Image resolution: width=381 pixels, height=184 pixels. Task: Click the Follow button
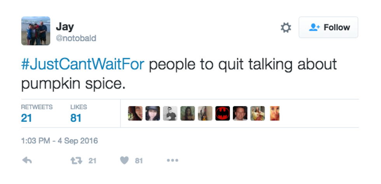click(x=328, y=27)
